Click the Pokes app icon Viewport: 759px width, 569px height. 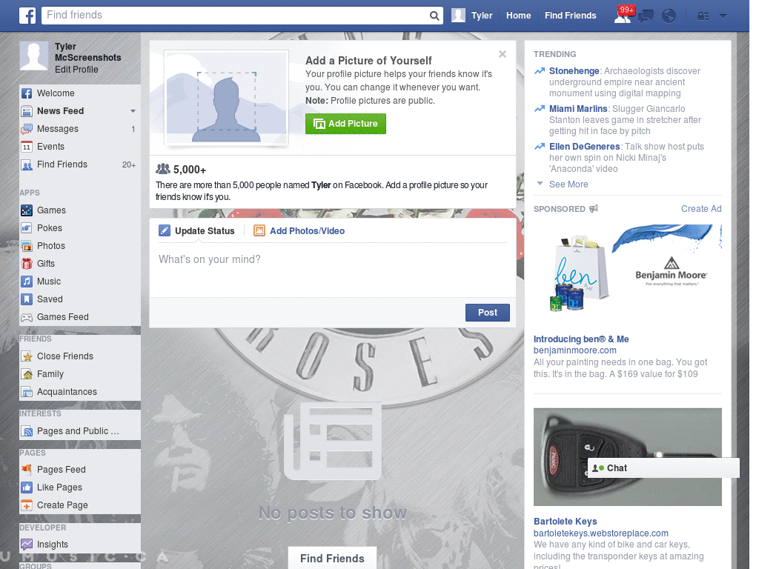pyautogui.click(x=27, y=228)
